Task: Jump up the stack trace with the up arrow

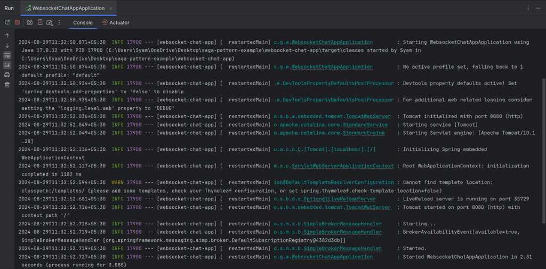Action: pos(7,36)
